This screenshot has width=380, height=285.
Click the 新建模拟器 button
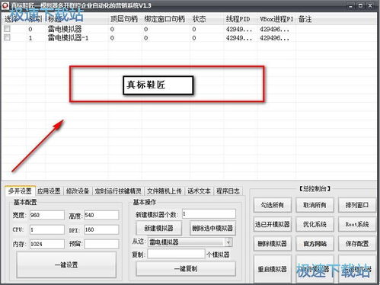(158, 228)
